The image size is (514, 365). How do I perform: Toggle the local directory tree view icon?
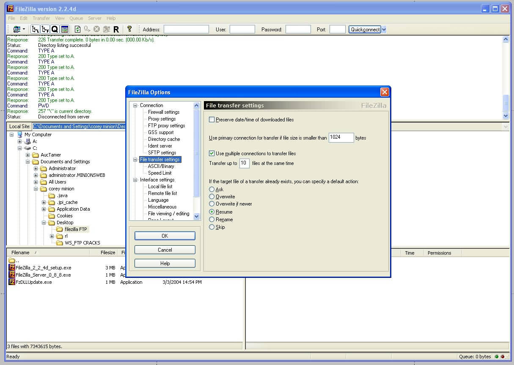tap(36, 29)
